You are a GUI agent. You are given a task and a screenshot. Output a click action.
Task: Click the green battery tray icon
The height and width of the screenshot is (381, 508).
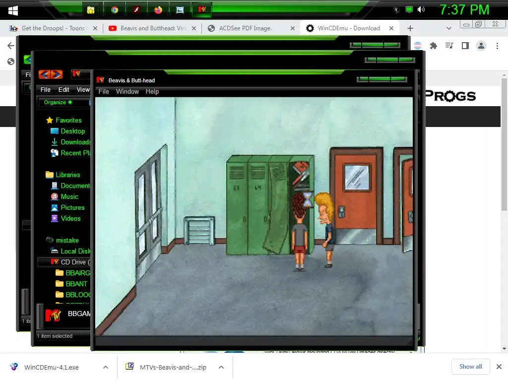409,10
